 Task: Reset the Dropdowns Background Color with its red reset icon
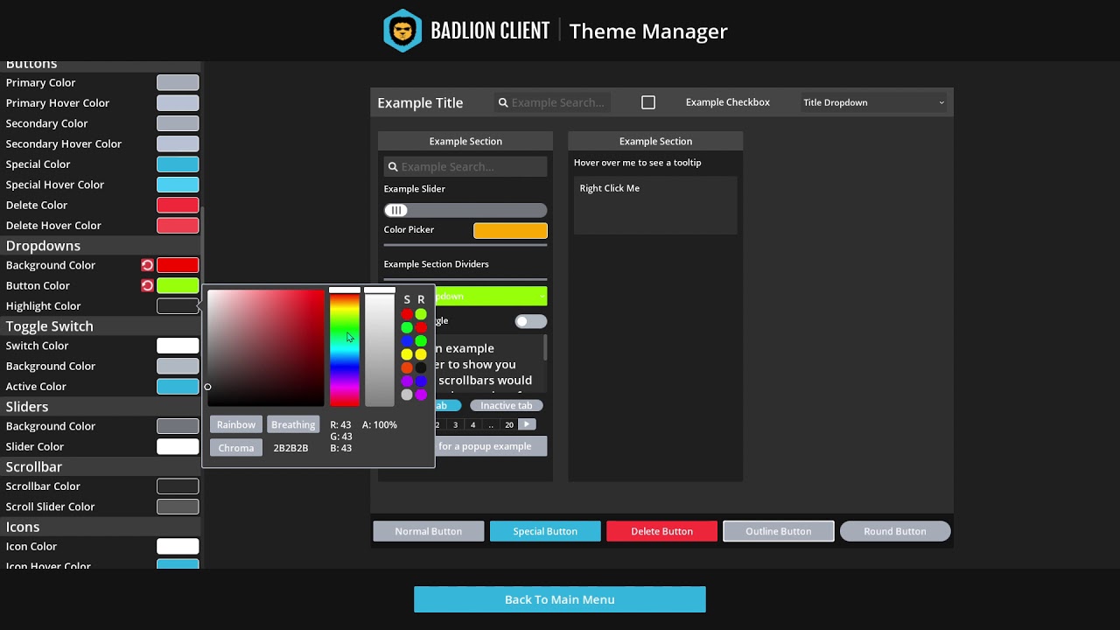(x=147, y=265)
